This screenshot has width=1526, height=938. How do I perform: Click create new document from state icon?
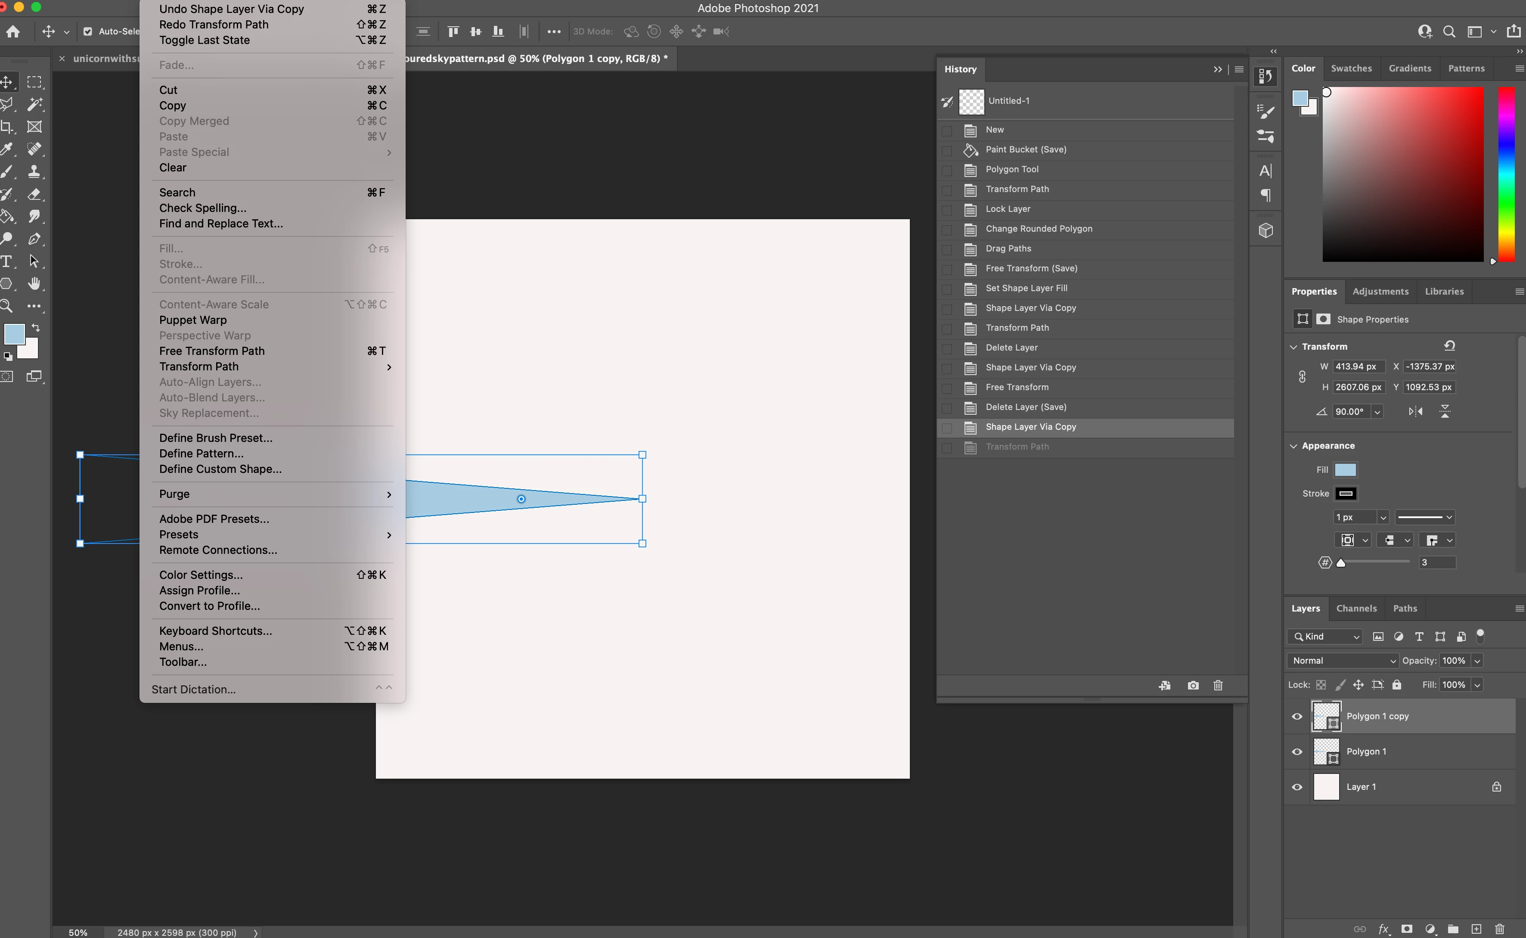point(1164,686)
